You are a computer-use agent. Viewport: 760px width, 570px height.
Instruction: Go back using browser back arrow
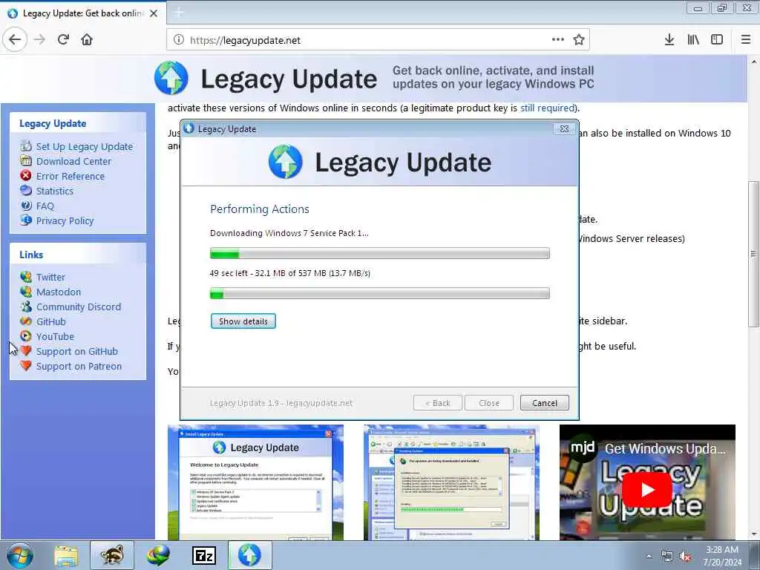pos(15,40)
